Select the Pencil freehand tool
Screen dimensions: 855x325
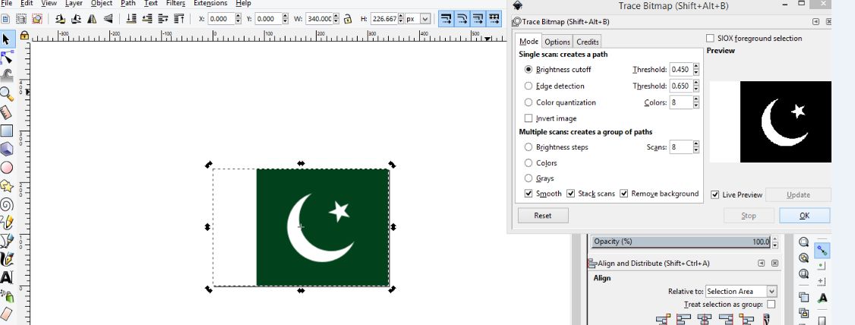[x=6, y=222]
